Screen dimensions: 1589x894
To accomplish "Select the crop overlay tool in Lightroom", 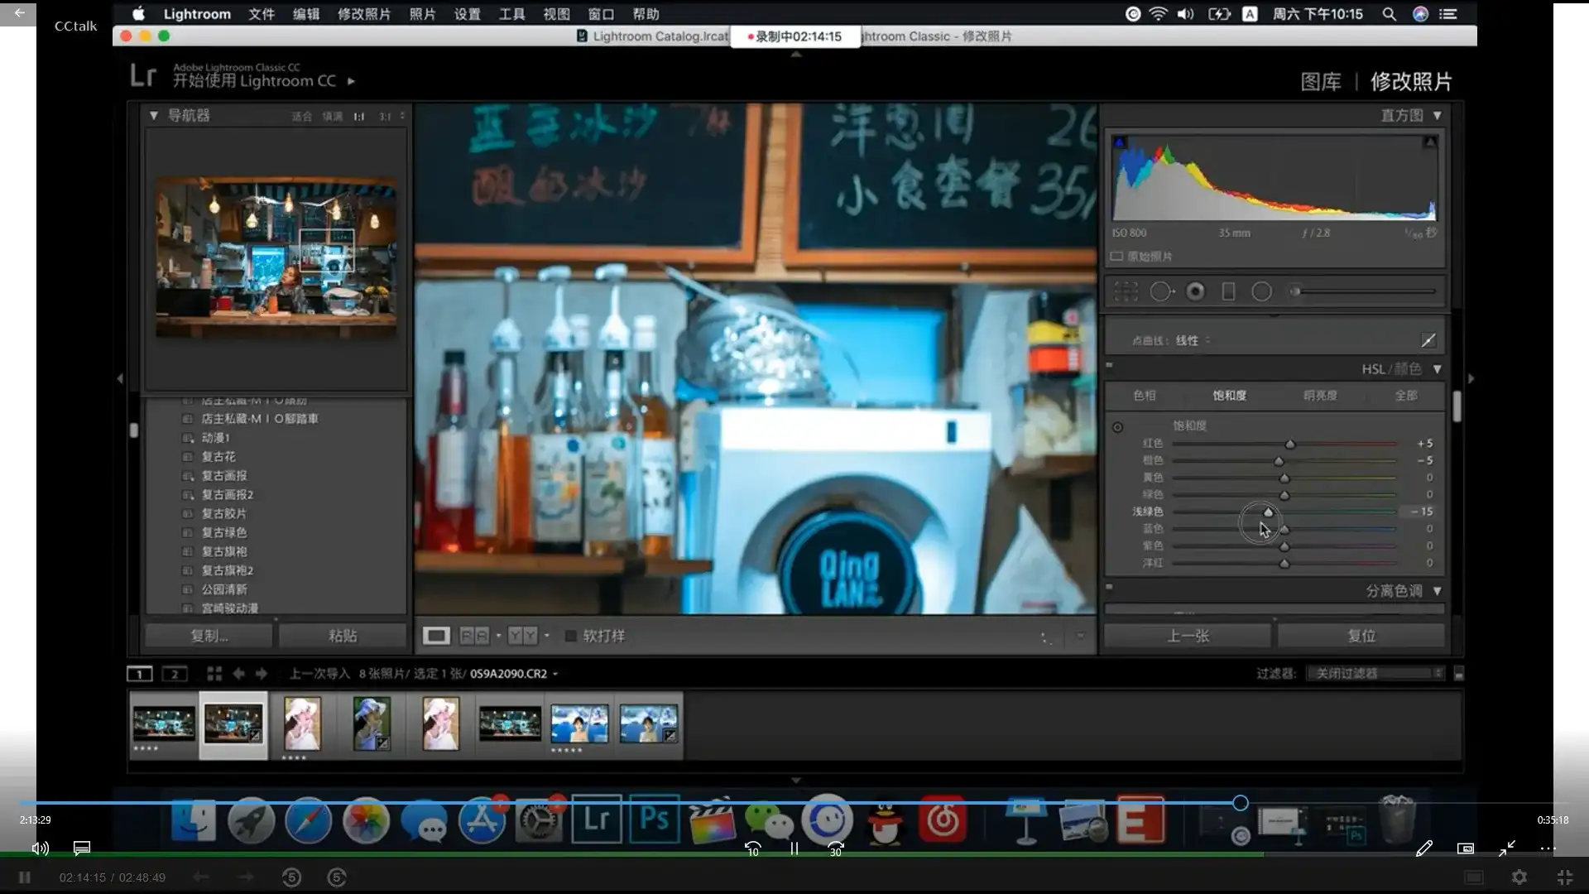I will pos(1126,291).
